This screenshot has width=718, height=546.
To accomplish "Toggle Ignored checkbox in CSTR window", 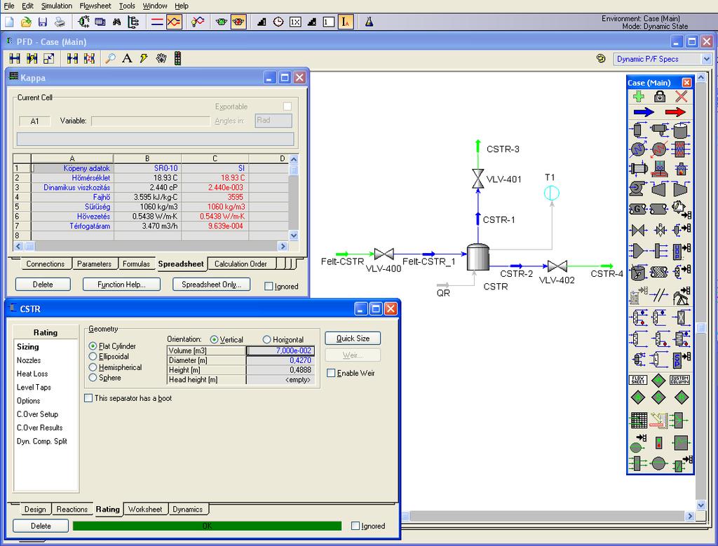I will 355,526.
